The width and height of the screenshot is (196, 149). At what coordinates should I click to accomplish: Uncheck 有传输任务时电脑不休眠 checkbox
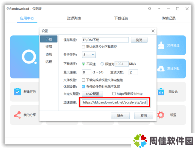click(x=83, y=87)
